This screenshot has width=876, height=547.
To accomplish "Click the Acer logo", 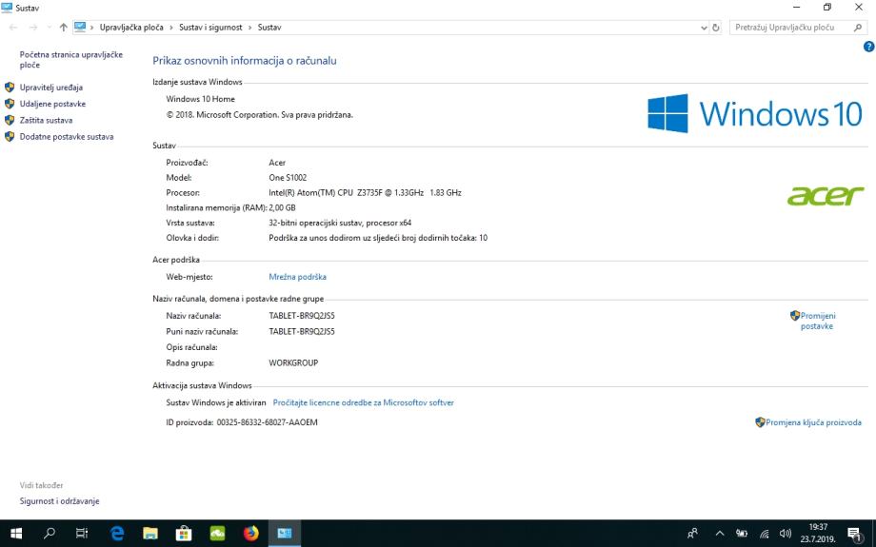I will [826, 196].
